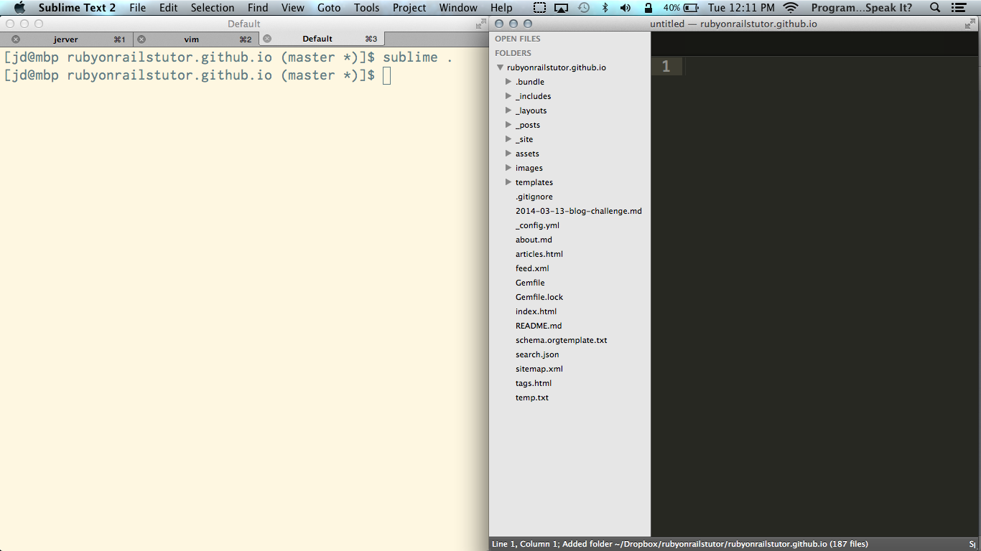Open the Project menu
The width and height of the screenshot is (981, 551).
tap(409, 8)
